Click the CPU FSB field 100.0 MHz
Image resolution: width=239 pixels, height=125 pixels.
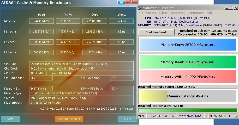pyautogui.click(x=81, y=73)
